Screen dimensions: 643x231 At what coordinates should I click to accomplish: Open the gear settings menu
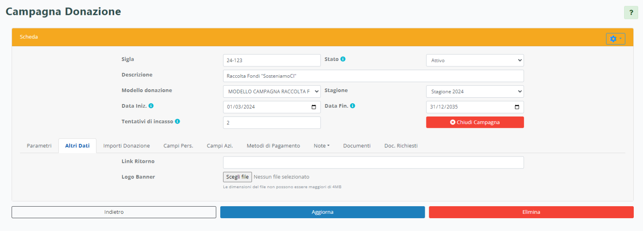615,39
